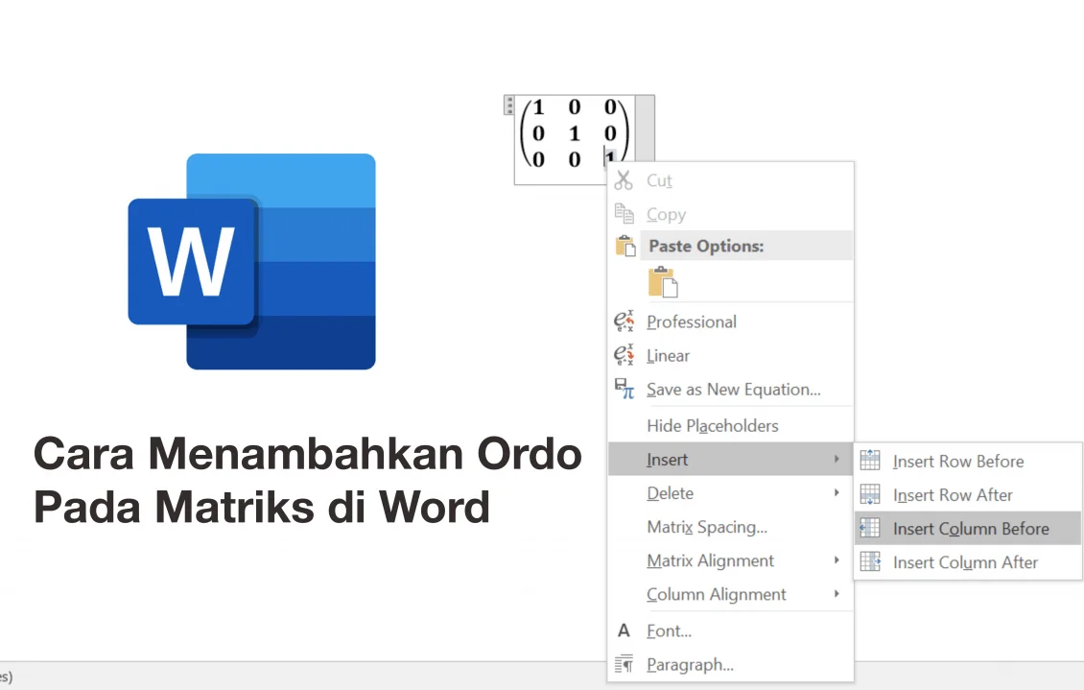Click the Save as New Equation pi icon
Screen dimensions: 1084x690
(624, 390)
